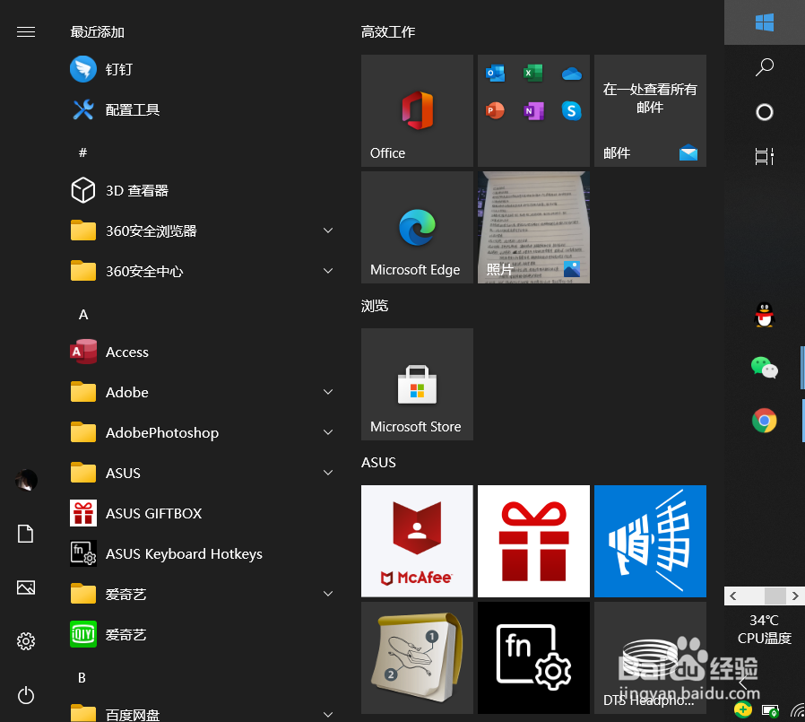Viewport: 805px width, 722px height.
Task: Open the user account picture menu
Action: (x=26, y=480)
